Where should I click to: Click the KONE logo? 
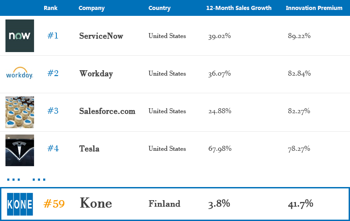pos(20,204)
